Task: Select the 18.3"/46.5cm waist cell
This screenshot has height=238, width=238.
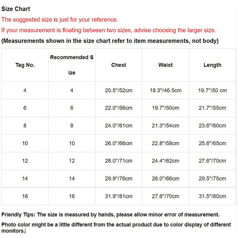Action: [x=165, y=90]
